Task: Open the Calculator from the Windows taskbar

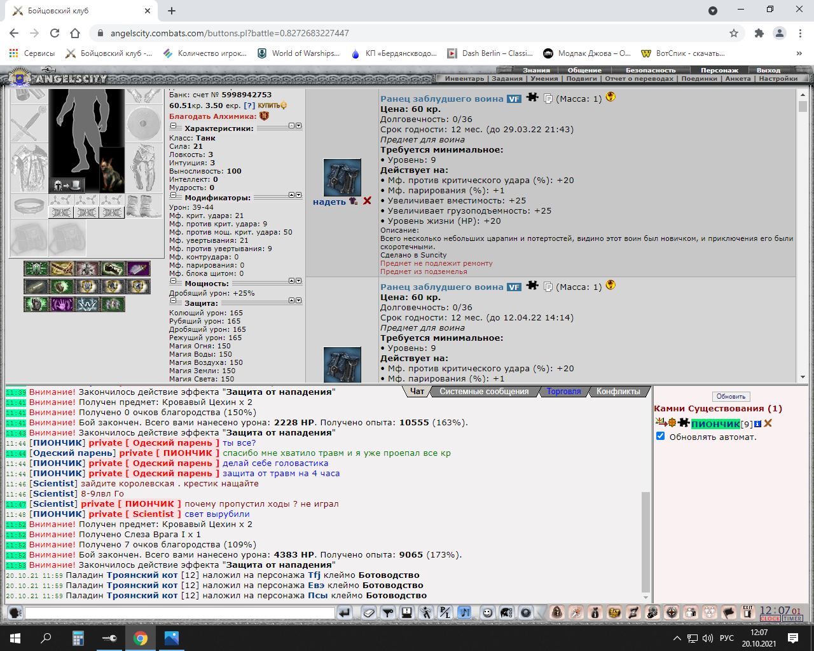Action: pos(78,638)
